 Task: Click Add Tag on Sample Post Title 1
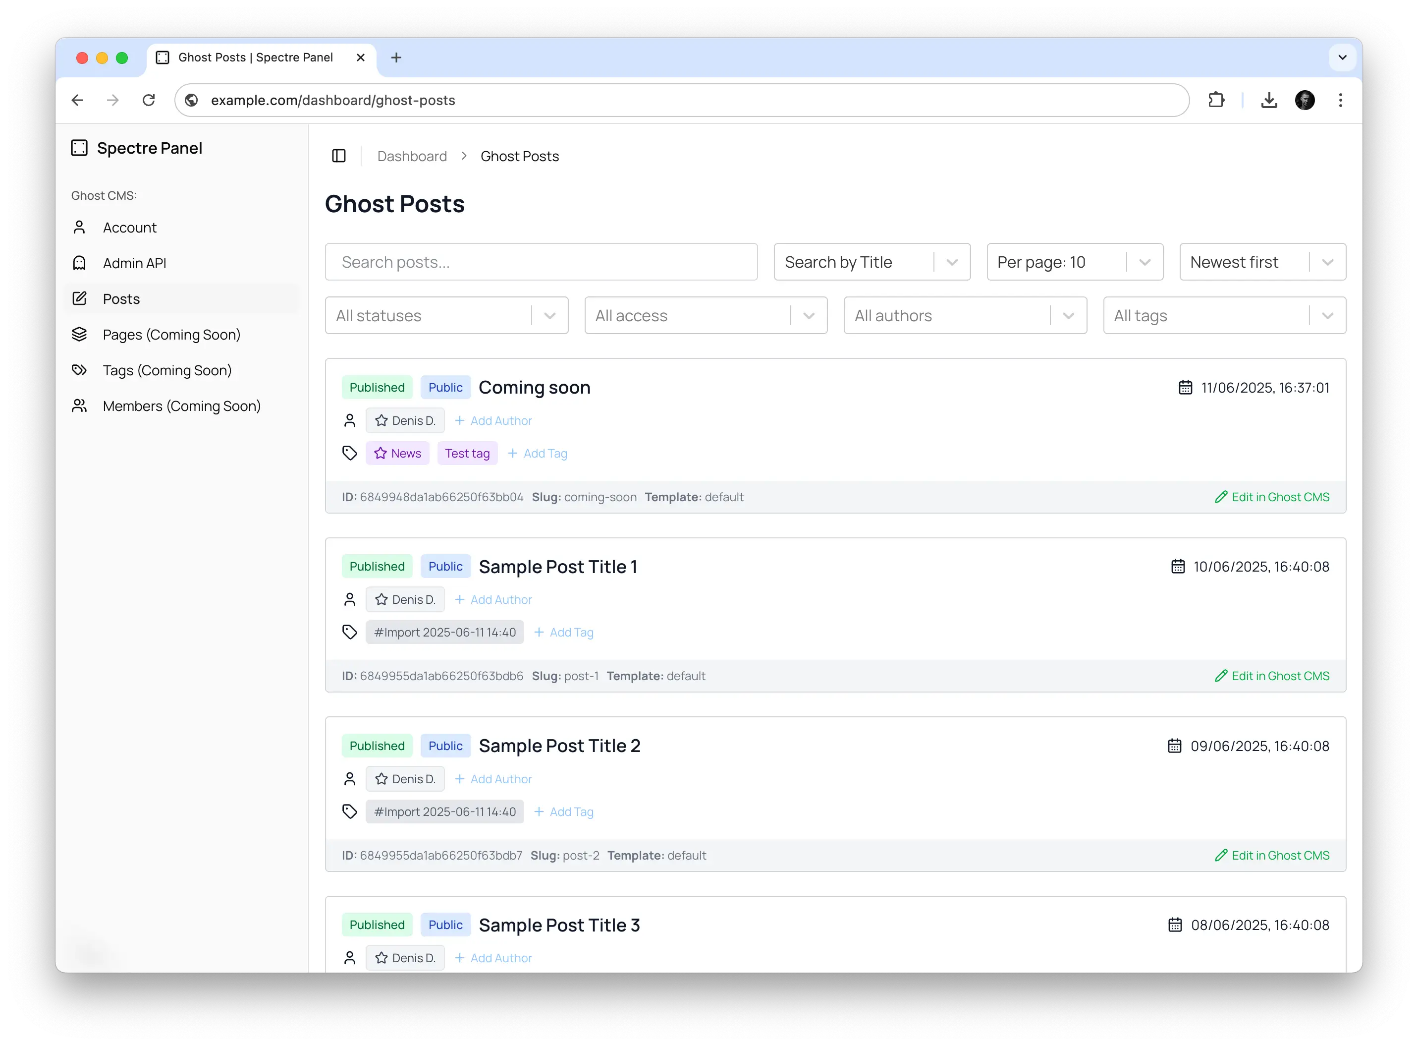click(x=564, y=633)
